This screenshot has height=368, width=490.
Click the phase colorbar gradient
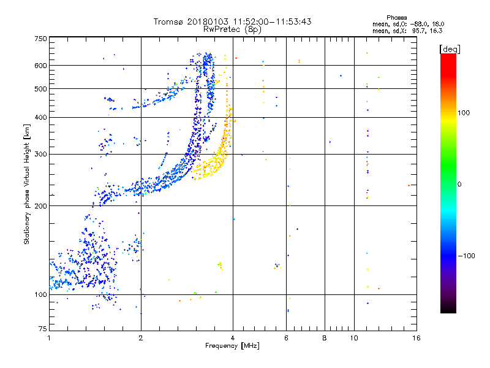tap(448, 183)
